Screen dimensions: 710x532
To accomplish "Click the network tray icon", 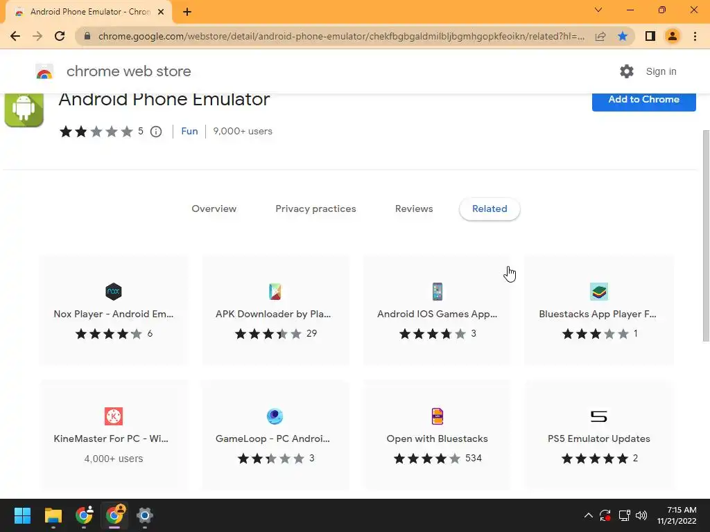I will click(x=625, y=515).
